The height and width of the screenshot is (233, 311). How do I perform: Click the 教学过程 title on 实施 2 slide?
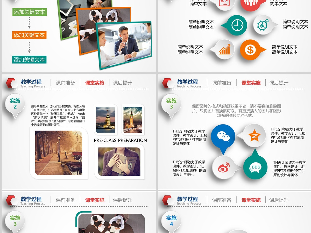coord(31,82)
